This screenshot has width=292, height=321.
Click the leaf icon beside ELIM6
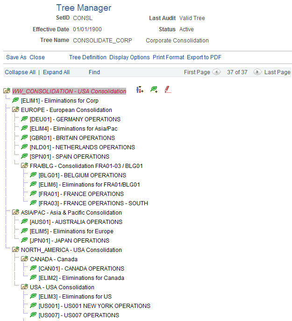[x=33, y=184]
